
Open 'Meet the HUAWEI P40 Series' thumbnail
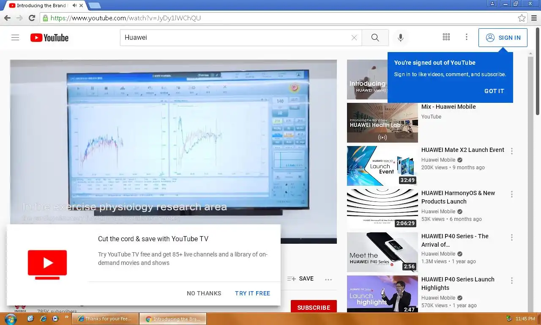point(383,252)
